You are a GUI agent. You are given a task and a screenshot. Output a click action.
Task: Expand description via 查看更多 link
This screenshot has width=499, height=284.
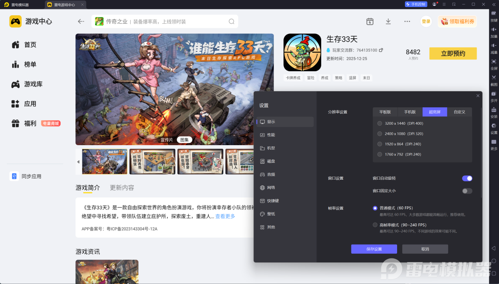[225, 216]
